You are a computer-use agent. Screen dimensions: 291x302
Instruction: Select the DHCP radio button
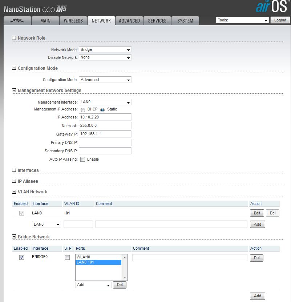(83, 110)
